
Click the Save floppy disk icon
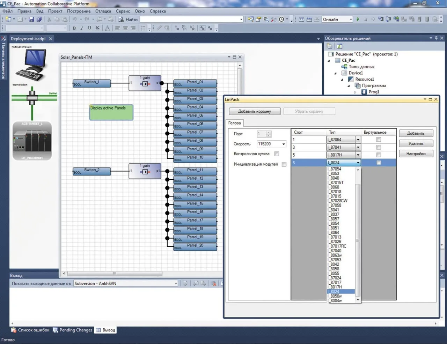31,19
